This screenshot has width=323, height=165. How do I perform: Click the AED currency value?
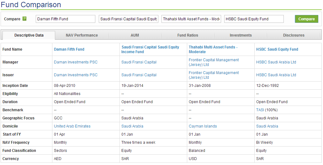point(58,159)
